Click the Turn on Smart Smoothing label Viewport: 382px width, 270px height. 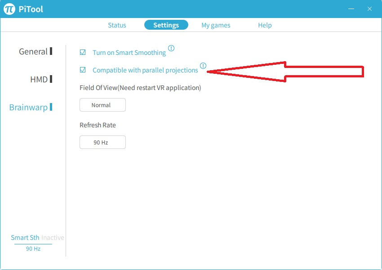pos(129,53)
